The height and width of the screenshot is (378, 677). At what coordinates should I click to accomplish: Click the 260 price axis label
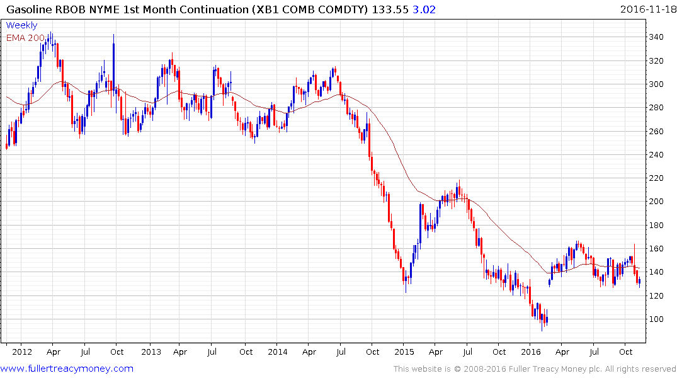pyautogui.click(x=656, y=131)
